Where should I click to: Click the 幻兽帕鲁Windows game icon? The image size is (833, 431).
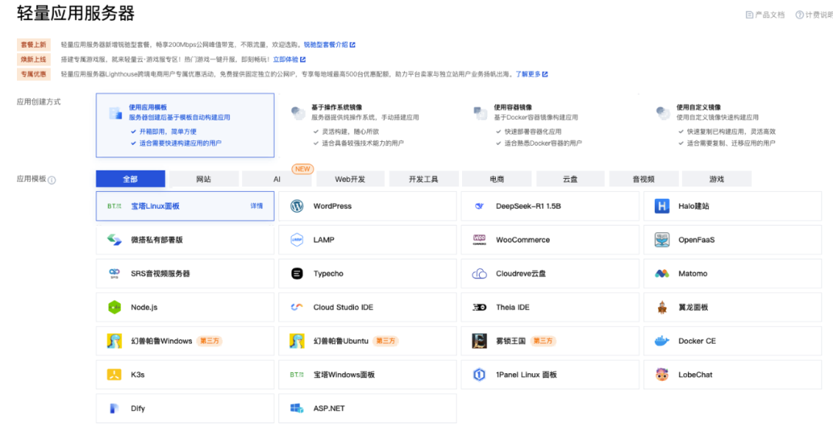[x=114, y=341]
